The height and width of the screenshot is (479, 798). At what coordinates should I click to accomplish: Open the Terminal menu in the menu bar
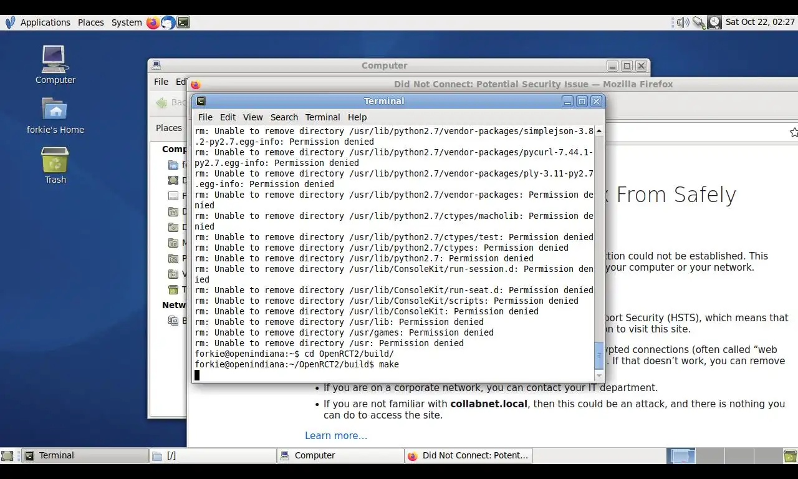(322, 117)
